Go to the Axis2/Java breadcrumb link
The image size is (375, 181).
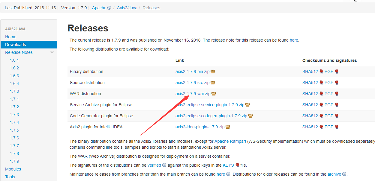tap(127, 8)
